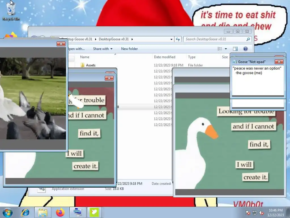Open the address bar history dropdown

click(x=171, y=39)
